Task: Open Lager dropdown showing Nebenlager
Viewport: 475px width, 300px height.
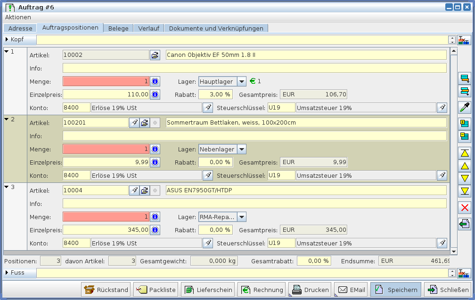Action: pyautogui.click(x=241, y=150)
